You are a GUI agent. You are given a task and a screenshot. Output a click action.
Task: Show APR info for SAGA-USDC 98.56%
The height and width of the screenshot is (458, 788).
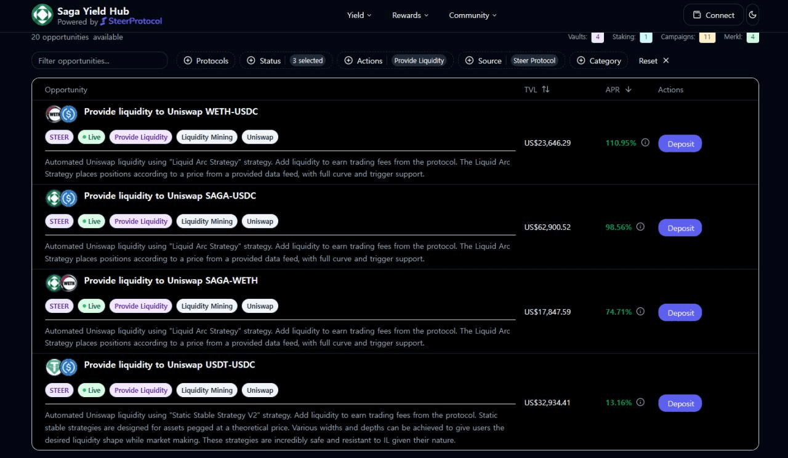[x=640, y=227]
